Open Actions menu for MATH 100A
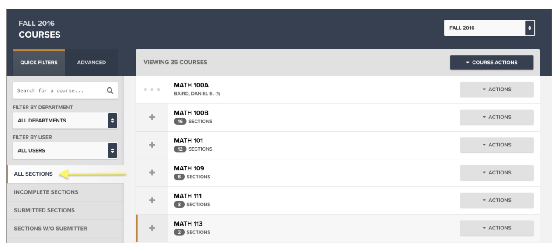This screenshot has width=557, height=250. (x=497, y=89)
